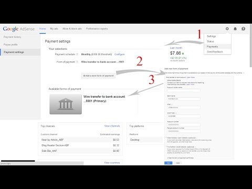Focus the Account holder name field
Screen dimensions: 252x189
point(184,90)
